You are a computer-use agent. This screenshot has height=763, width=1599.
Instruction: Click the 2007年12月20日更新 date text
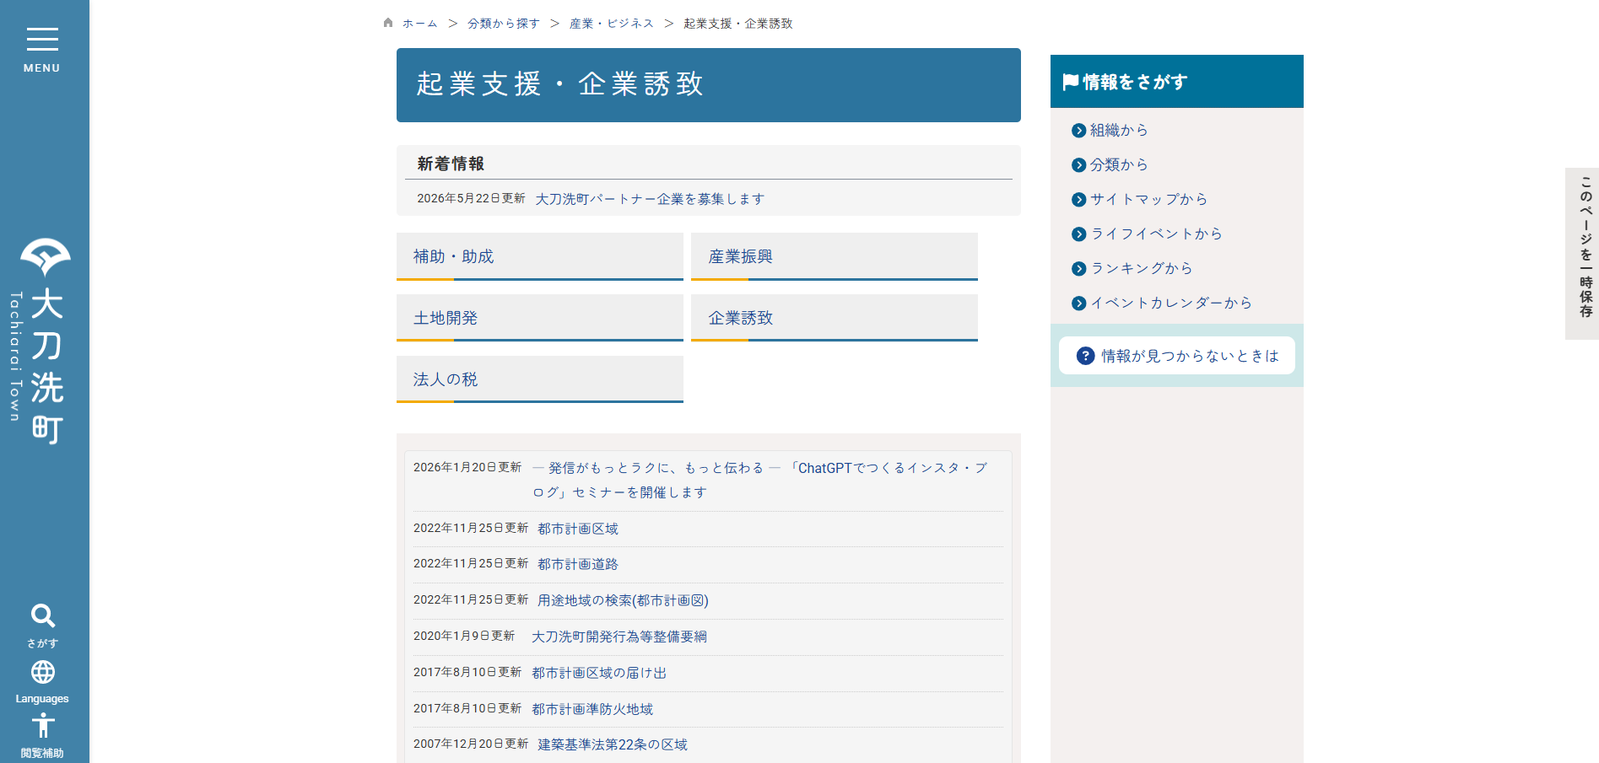tap(471, 744)
